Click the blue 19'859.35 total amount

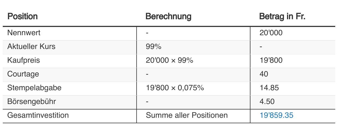(276, 115)
